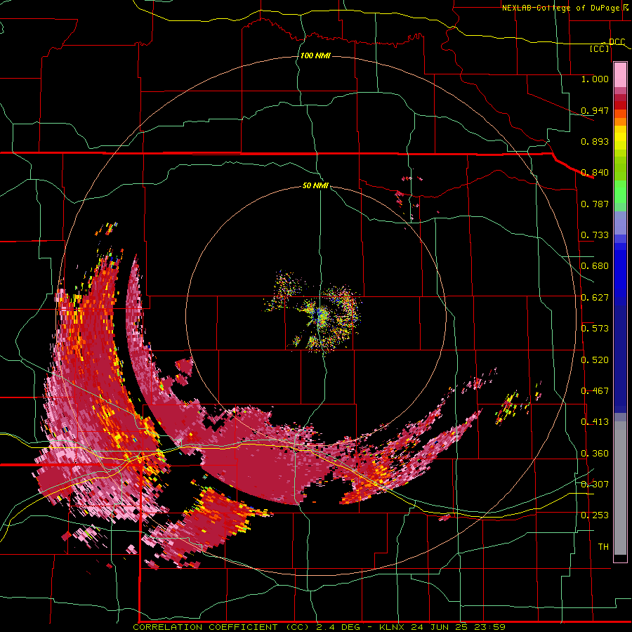Click the TH label at the legend bottom
The image size is (632, 632).
(603, 547)
